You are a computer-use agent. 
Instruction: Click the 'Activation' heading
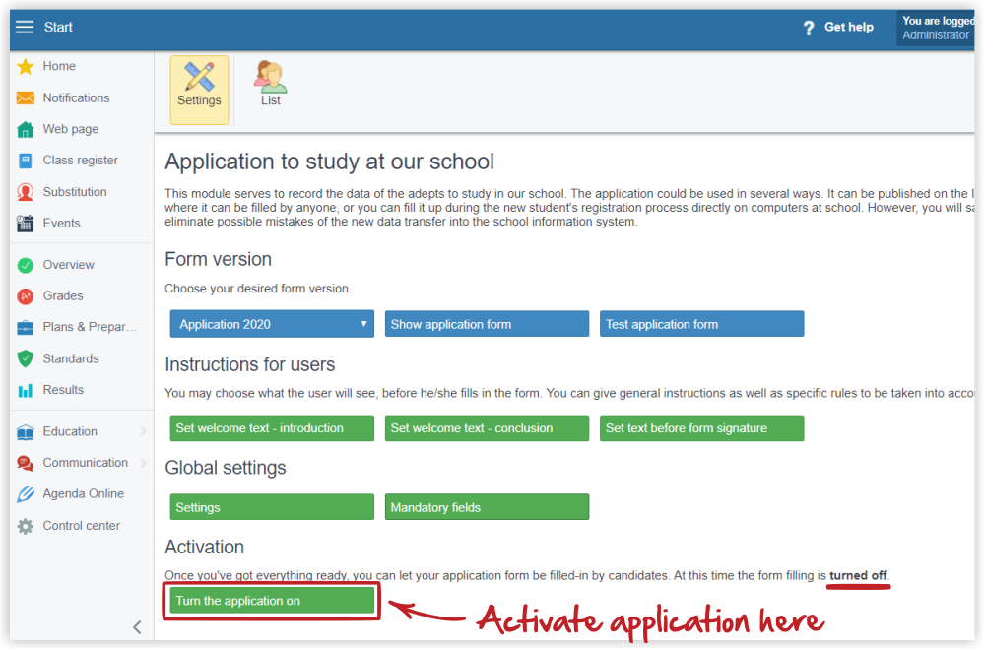tap(205, 548)
